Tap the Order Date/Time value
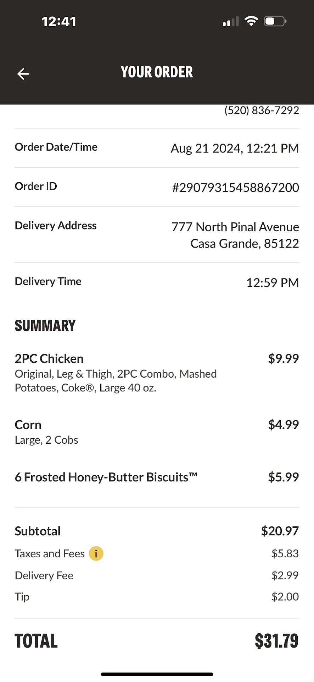Screen dimensions: 314x682 point(235,148)
